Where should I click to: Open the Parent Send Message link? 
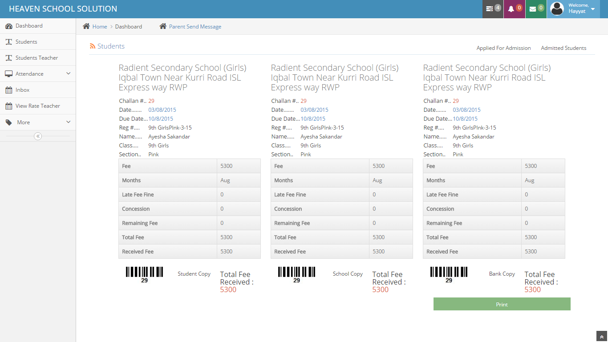click(195, 27)
